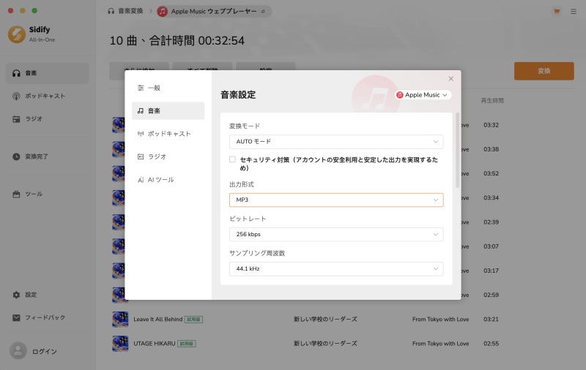
Task: Go to the AI ツール settings tab
Action: [x=168, y=180]
